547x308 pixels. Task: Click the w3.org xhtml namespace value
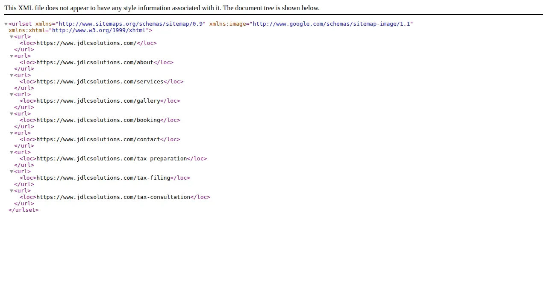tap(99, 30)
